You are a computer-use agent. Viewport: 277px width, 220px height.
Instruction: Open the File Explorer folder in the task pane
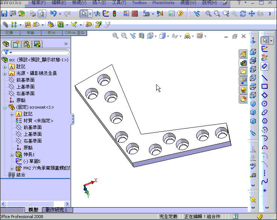pyautogui.click(x=243, y=72)
